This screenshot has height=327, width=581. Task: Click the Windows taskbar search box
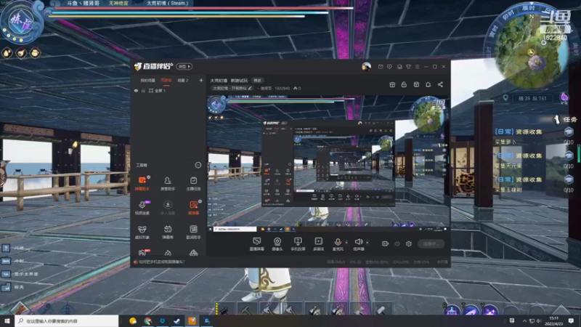67,320
